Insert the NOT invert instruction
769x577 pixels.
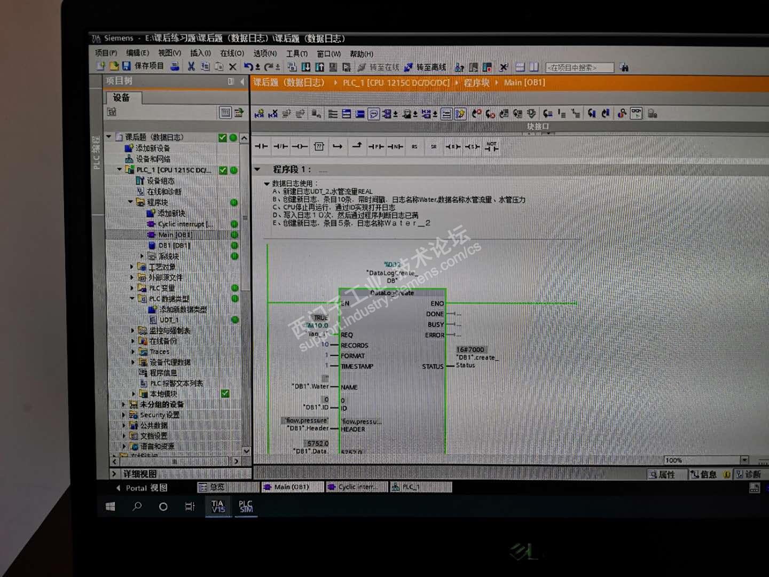point(491,146)
